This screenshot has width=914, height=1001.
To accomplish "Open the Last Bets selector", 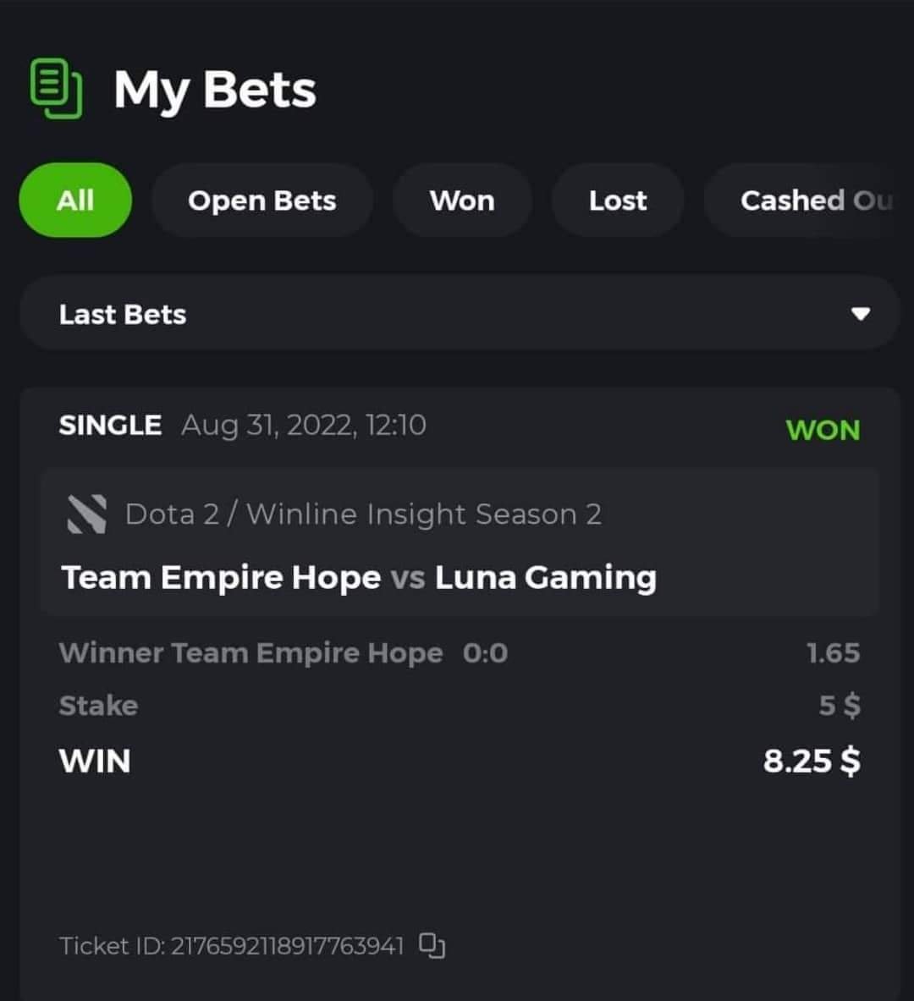I will [460, 313].
